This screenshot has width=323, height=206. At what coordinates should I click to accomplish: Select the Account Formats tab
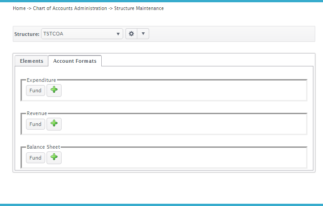tap(75, 61)
